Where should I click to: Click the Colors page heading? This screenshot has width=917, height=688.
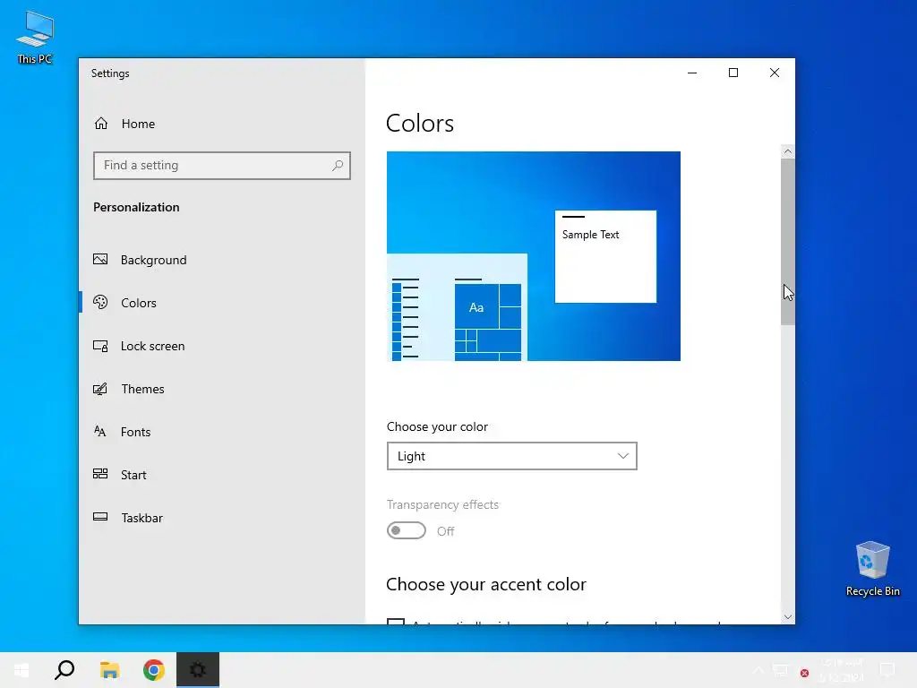click(420, 124)
